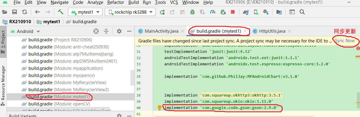Navigate back with the left arrow icon

coord(37,12)
